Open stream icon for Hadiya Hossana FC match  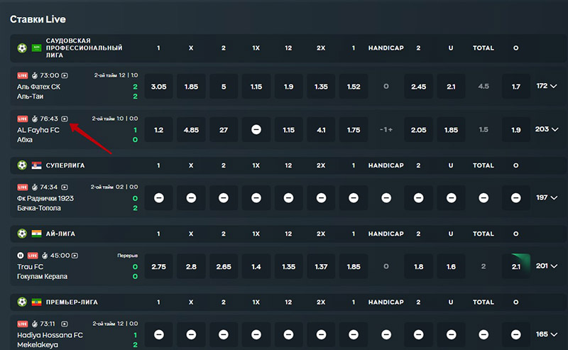(x=64, y=323)
